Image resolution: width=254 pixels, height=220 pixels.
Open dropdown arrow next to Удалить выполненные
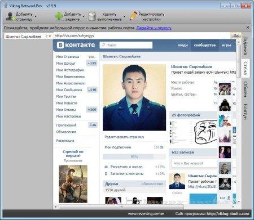[124, 16]
